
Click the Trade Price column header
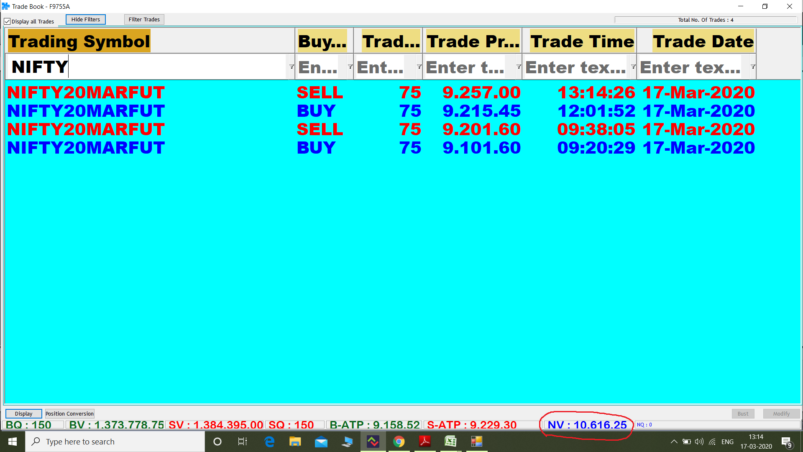473,41
